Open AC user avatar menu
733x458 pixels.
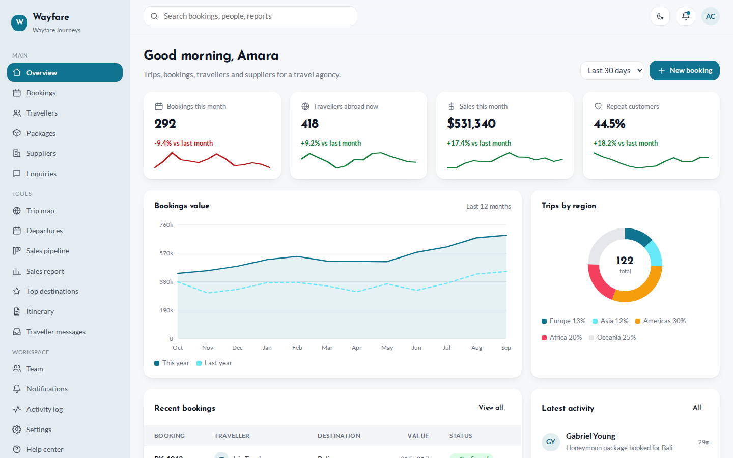pos(711,16)
